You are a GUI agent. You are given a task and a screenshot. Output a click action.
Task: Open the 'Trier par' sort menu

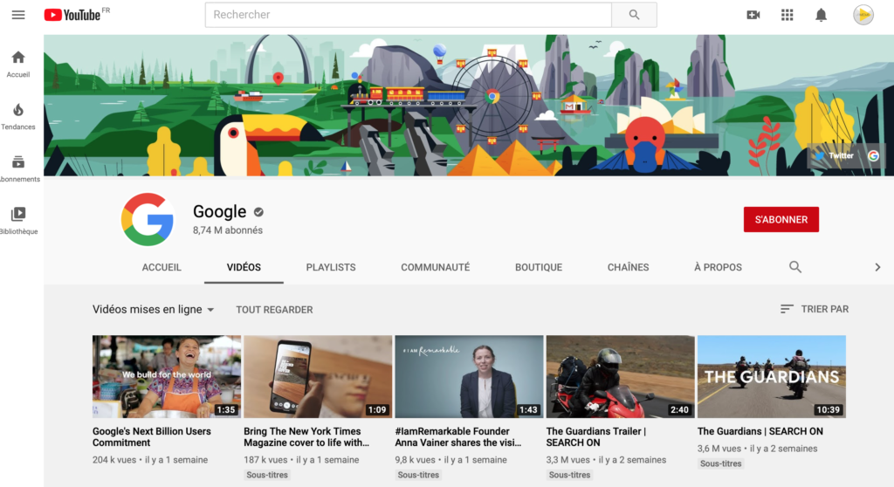[814, 309]
